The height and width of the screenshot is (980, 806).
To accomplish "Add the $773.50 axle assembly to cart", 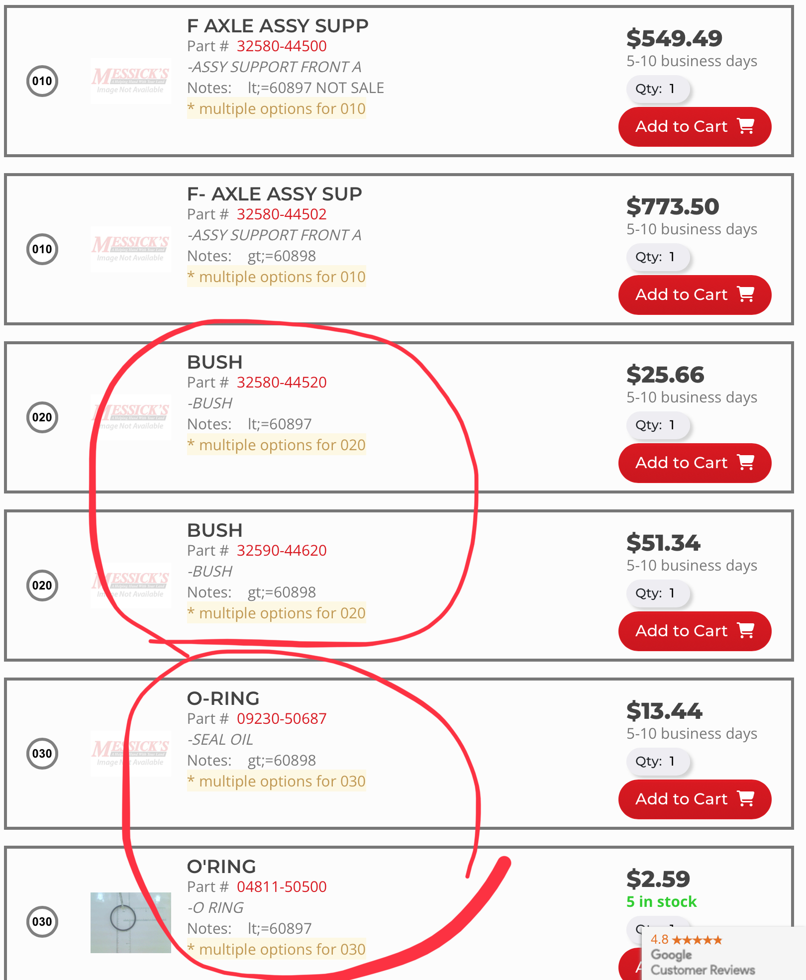I will click(x=695, y=294).
